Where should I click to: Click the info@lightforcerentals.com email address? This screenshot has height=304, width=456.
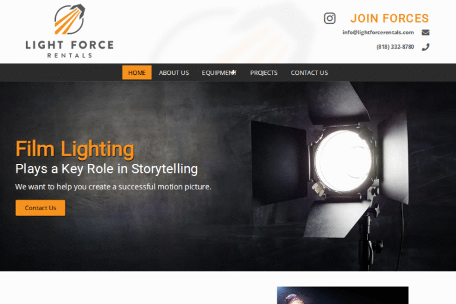(x=378, y=32)
